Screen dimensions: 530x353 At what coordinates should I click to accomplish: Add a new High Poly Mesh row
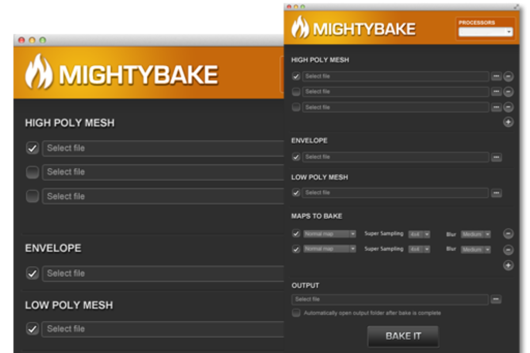pyautogui.click(x=508, y=122)
